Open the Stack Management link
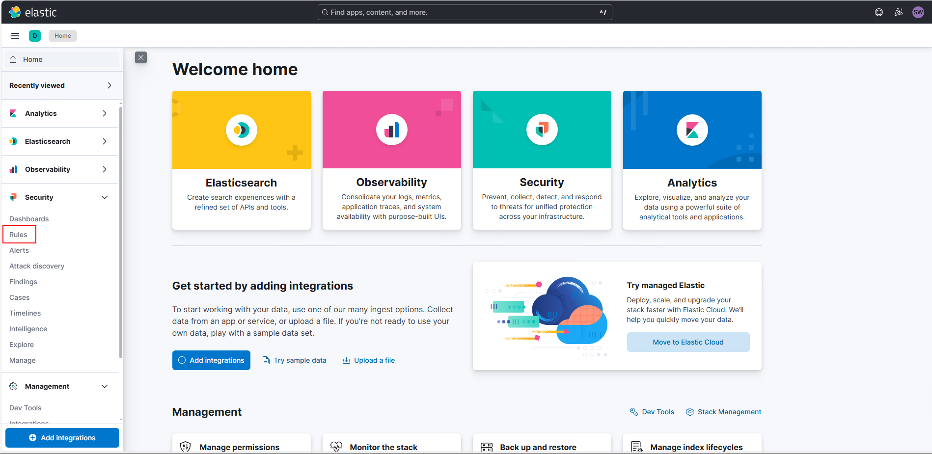The height and width of the screenshot is (454, 932). coord(729,412)
